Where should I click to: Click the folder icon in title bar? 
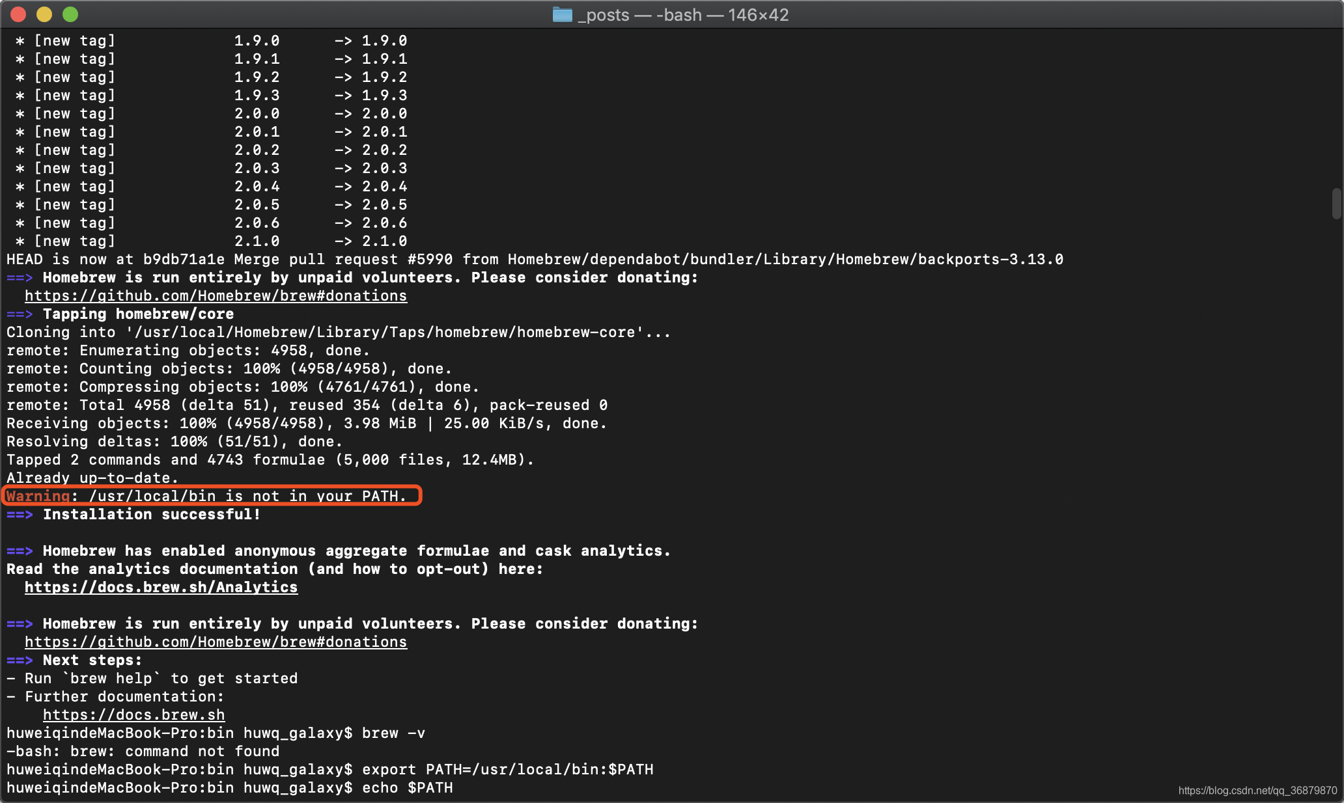point(562,14)
